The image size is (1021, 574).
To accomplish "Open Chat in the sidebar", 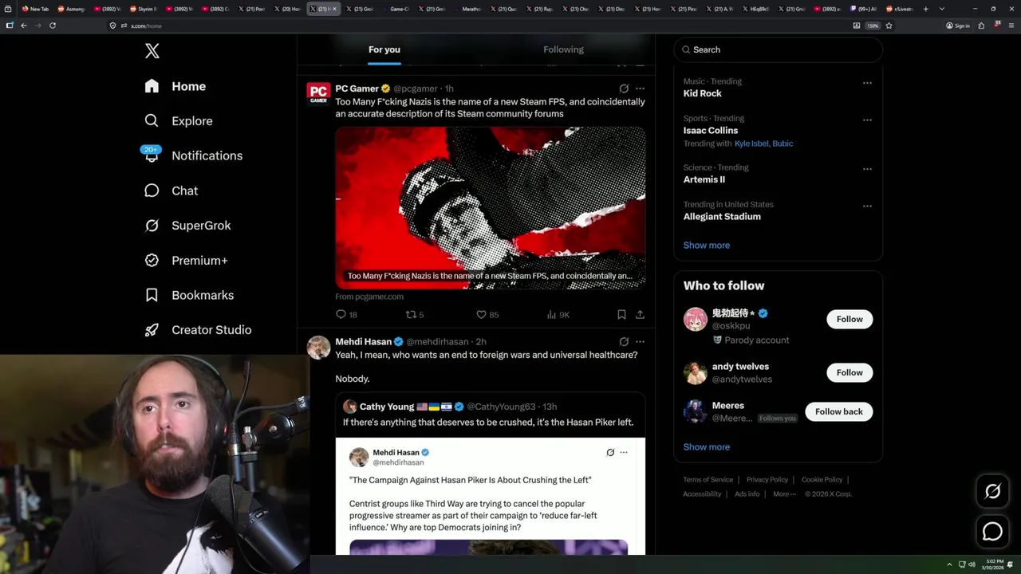I will [x=171, y=191].
